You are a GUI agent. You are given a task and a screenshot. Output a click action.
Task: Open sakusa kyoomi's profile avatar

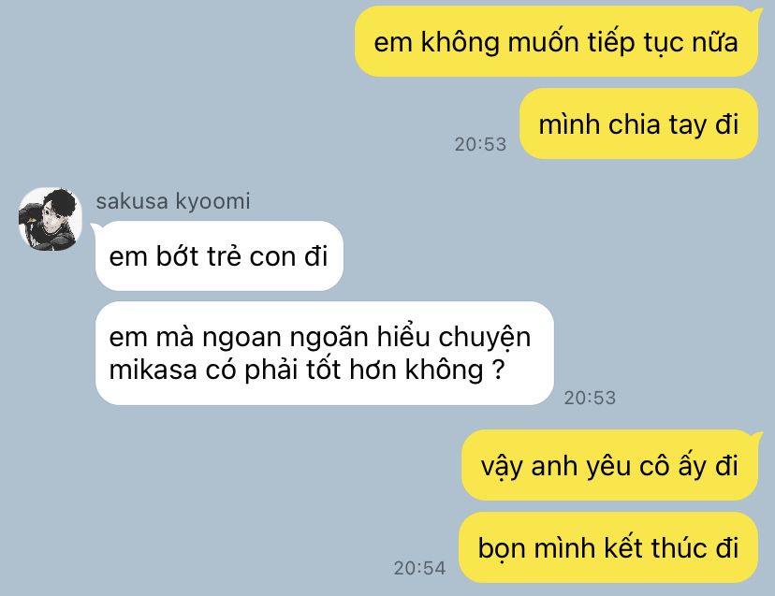[50, 219]
